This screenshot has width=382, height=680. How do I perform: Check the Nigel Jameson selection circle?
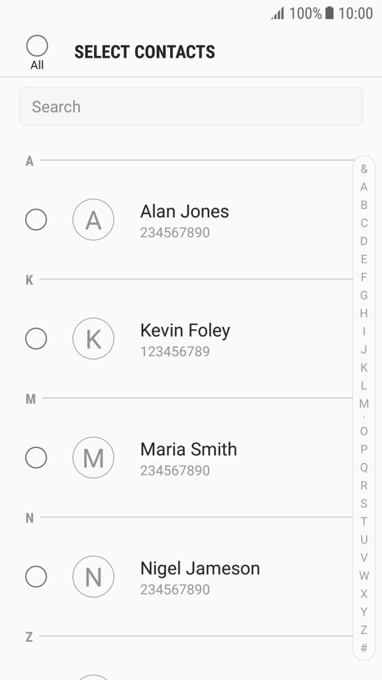point(36,576)
